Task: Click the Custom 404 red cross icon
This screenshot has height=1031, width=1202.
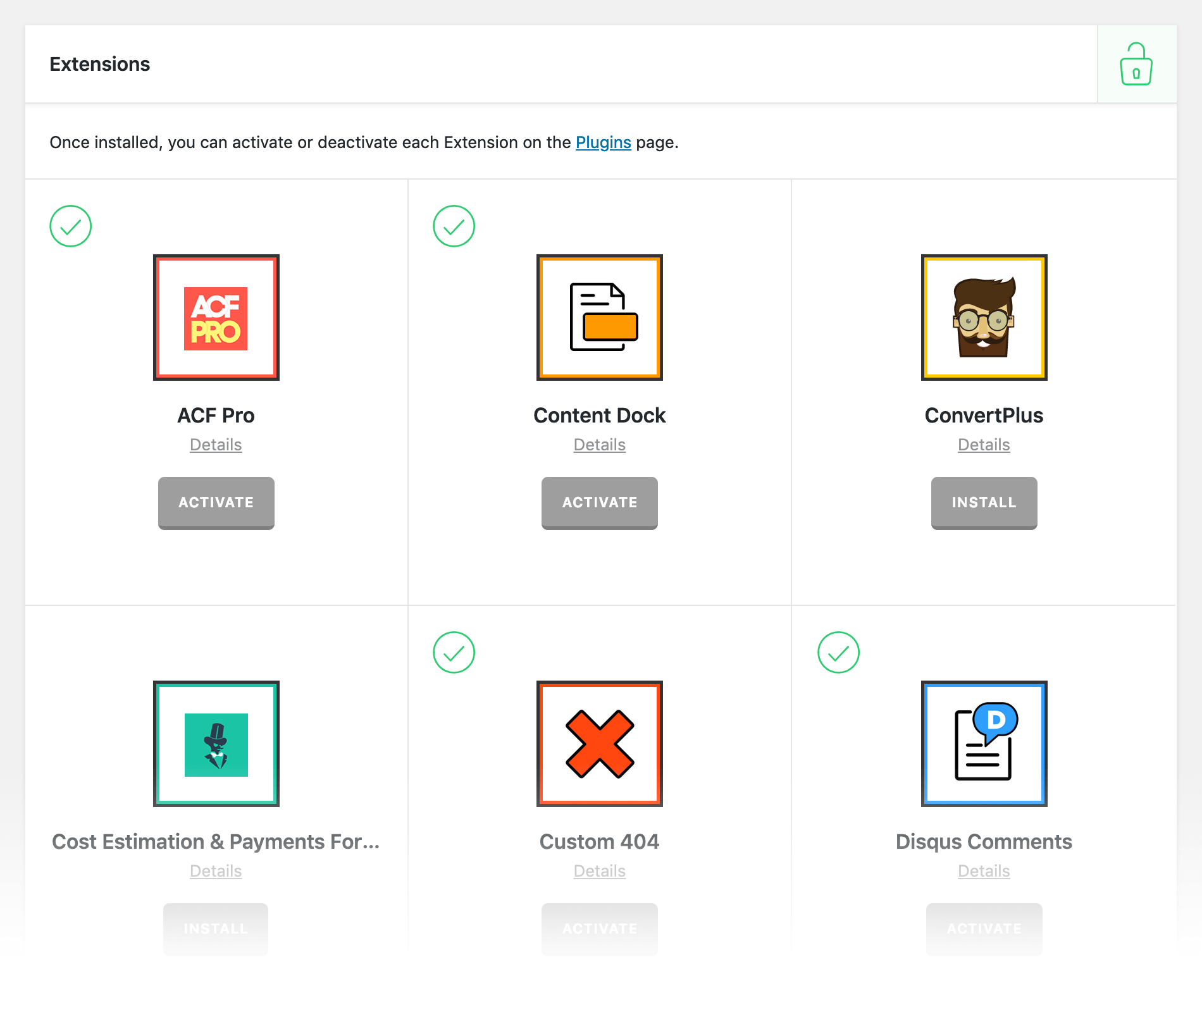Action: (x=599, y=744)
